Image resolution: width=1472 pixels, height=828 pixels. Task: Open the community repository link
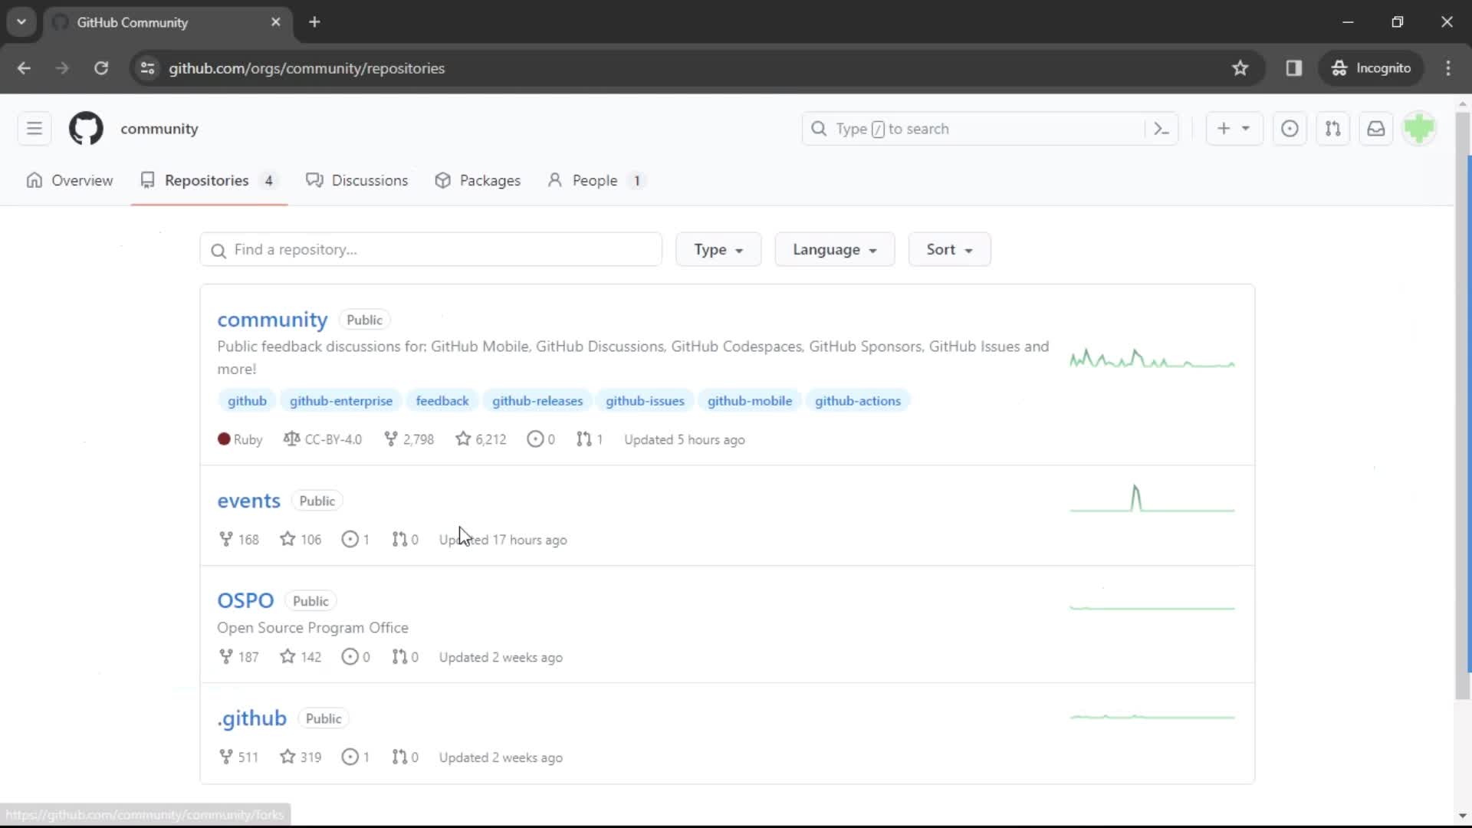(x=272, y=320)
